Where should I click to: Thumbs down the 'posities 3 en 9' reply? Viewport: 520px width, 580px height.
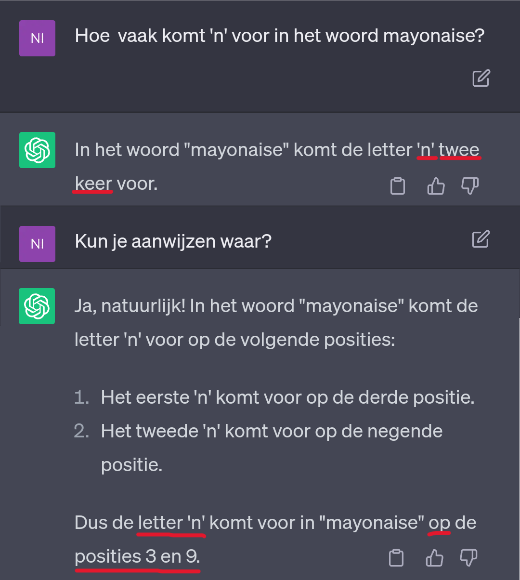pos(468,558)
